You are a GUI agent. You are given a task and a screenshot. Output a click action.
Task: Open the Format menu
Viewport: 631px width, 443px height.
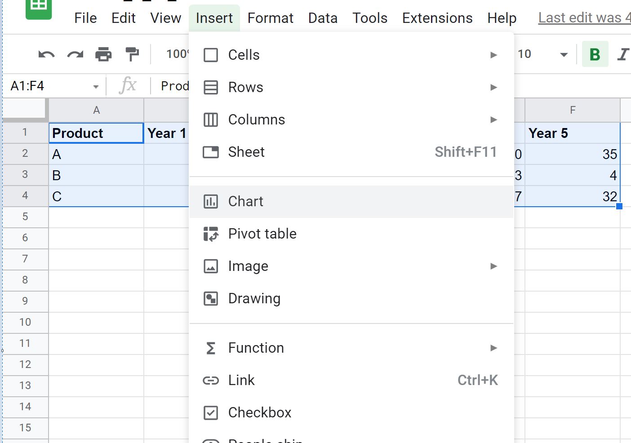(271, 18)
